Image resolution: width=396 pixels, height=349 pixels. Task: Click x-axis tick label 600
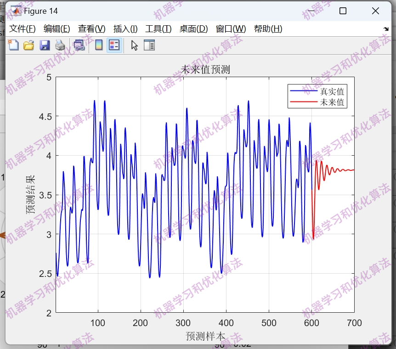pyautogui.click(x=311, y=323)
